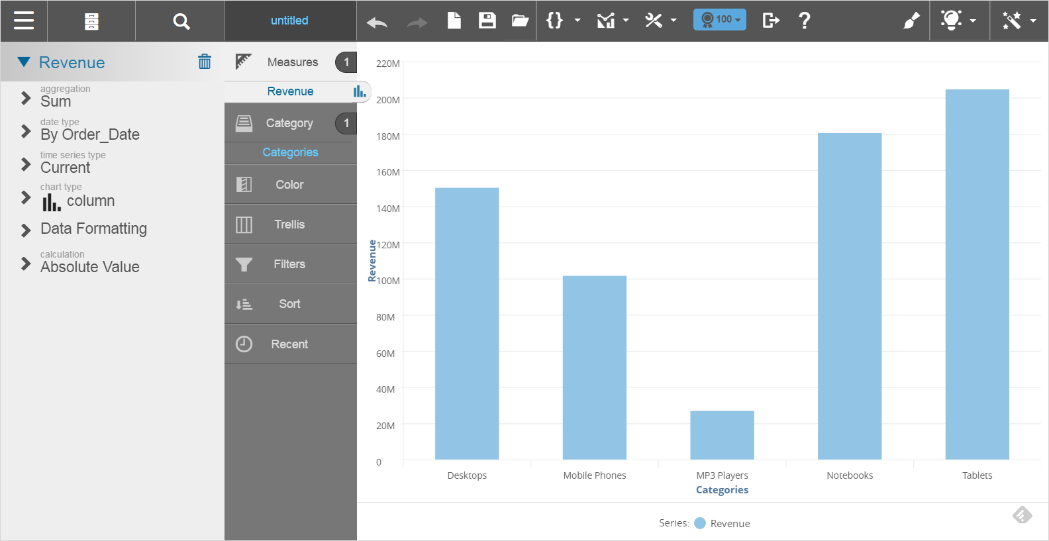Open the row limit 100 dropdown
The image size is (1049, 541).
click(x=720, y=20)
